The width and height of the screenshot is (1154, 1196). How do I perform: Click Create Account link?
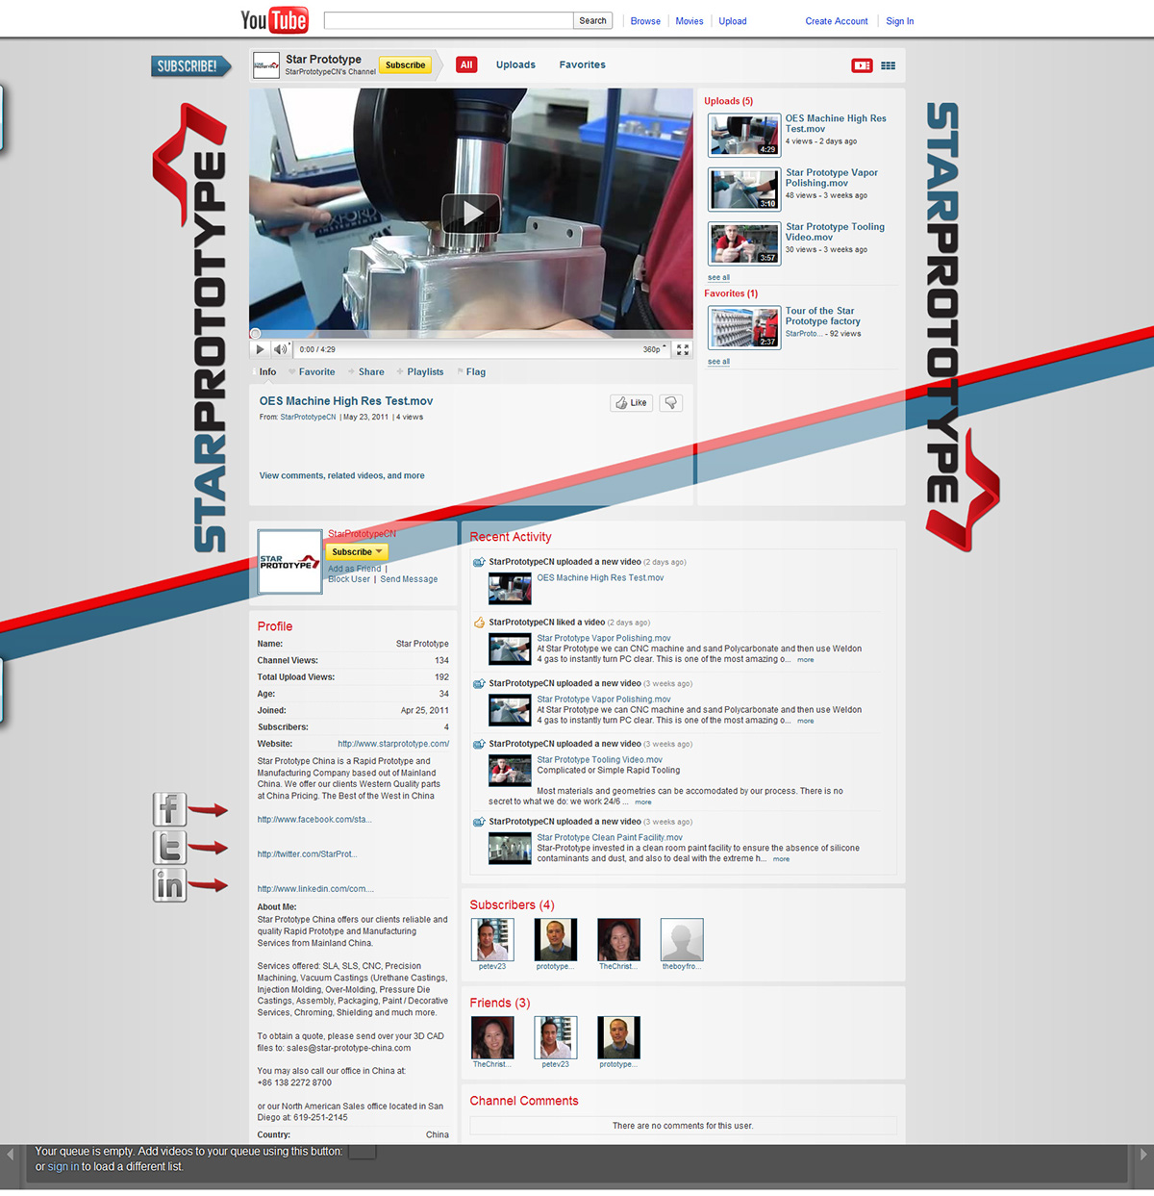tap(837, 21)
